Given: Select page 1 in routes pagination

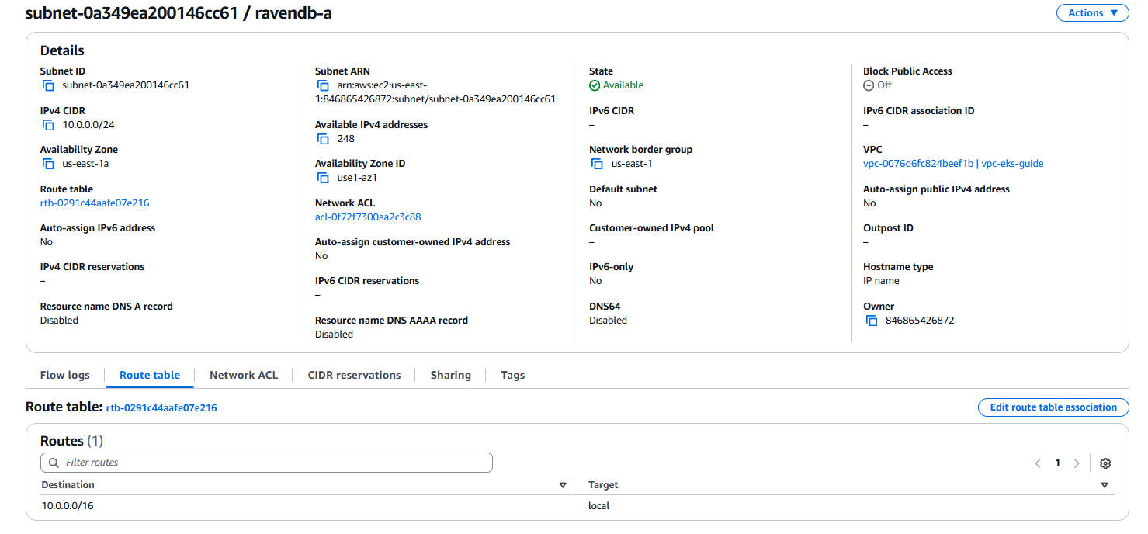Looking at the screenshot, I should pyautogui.click(x=1057, y=463).
